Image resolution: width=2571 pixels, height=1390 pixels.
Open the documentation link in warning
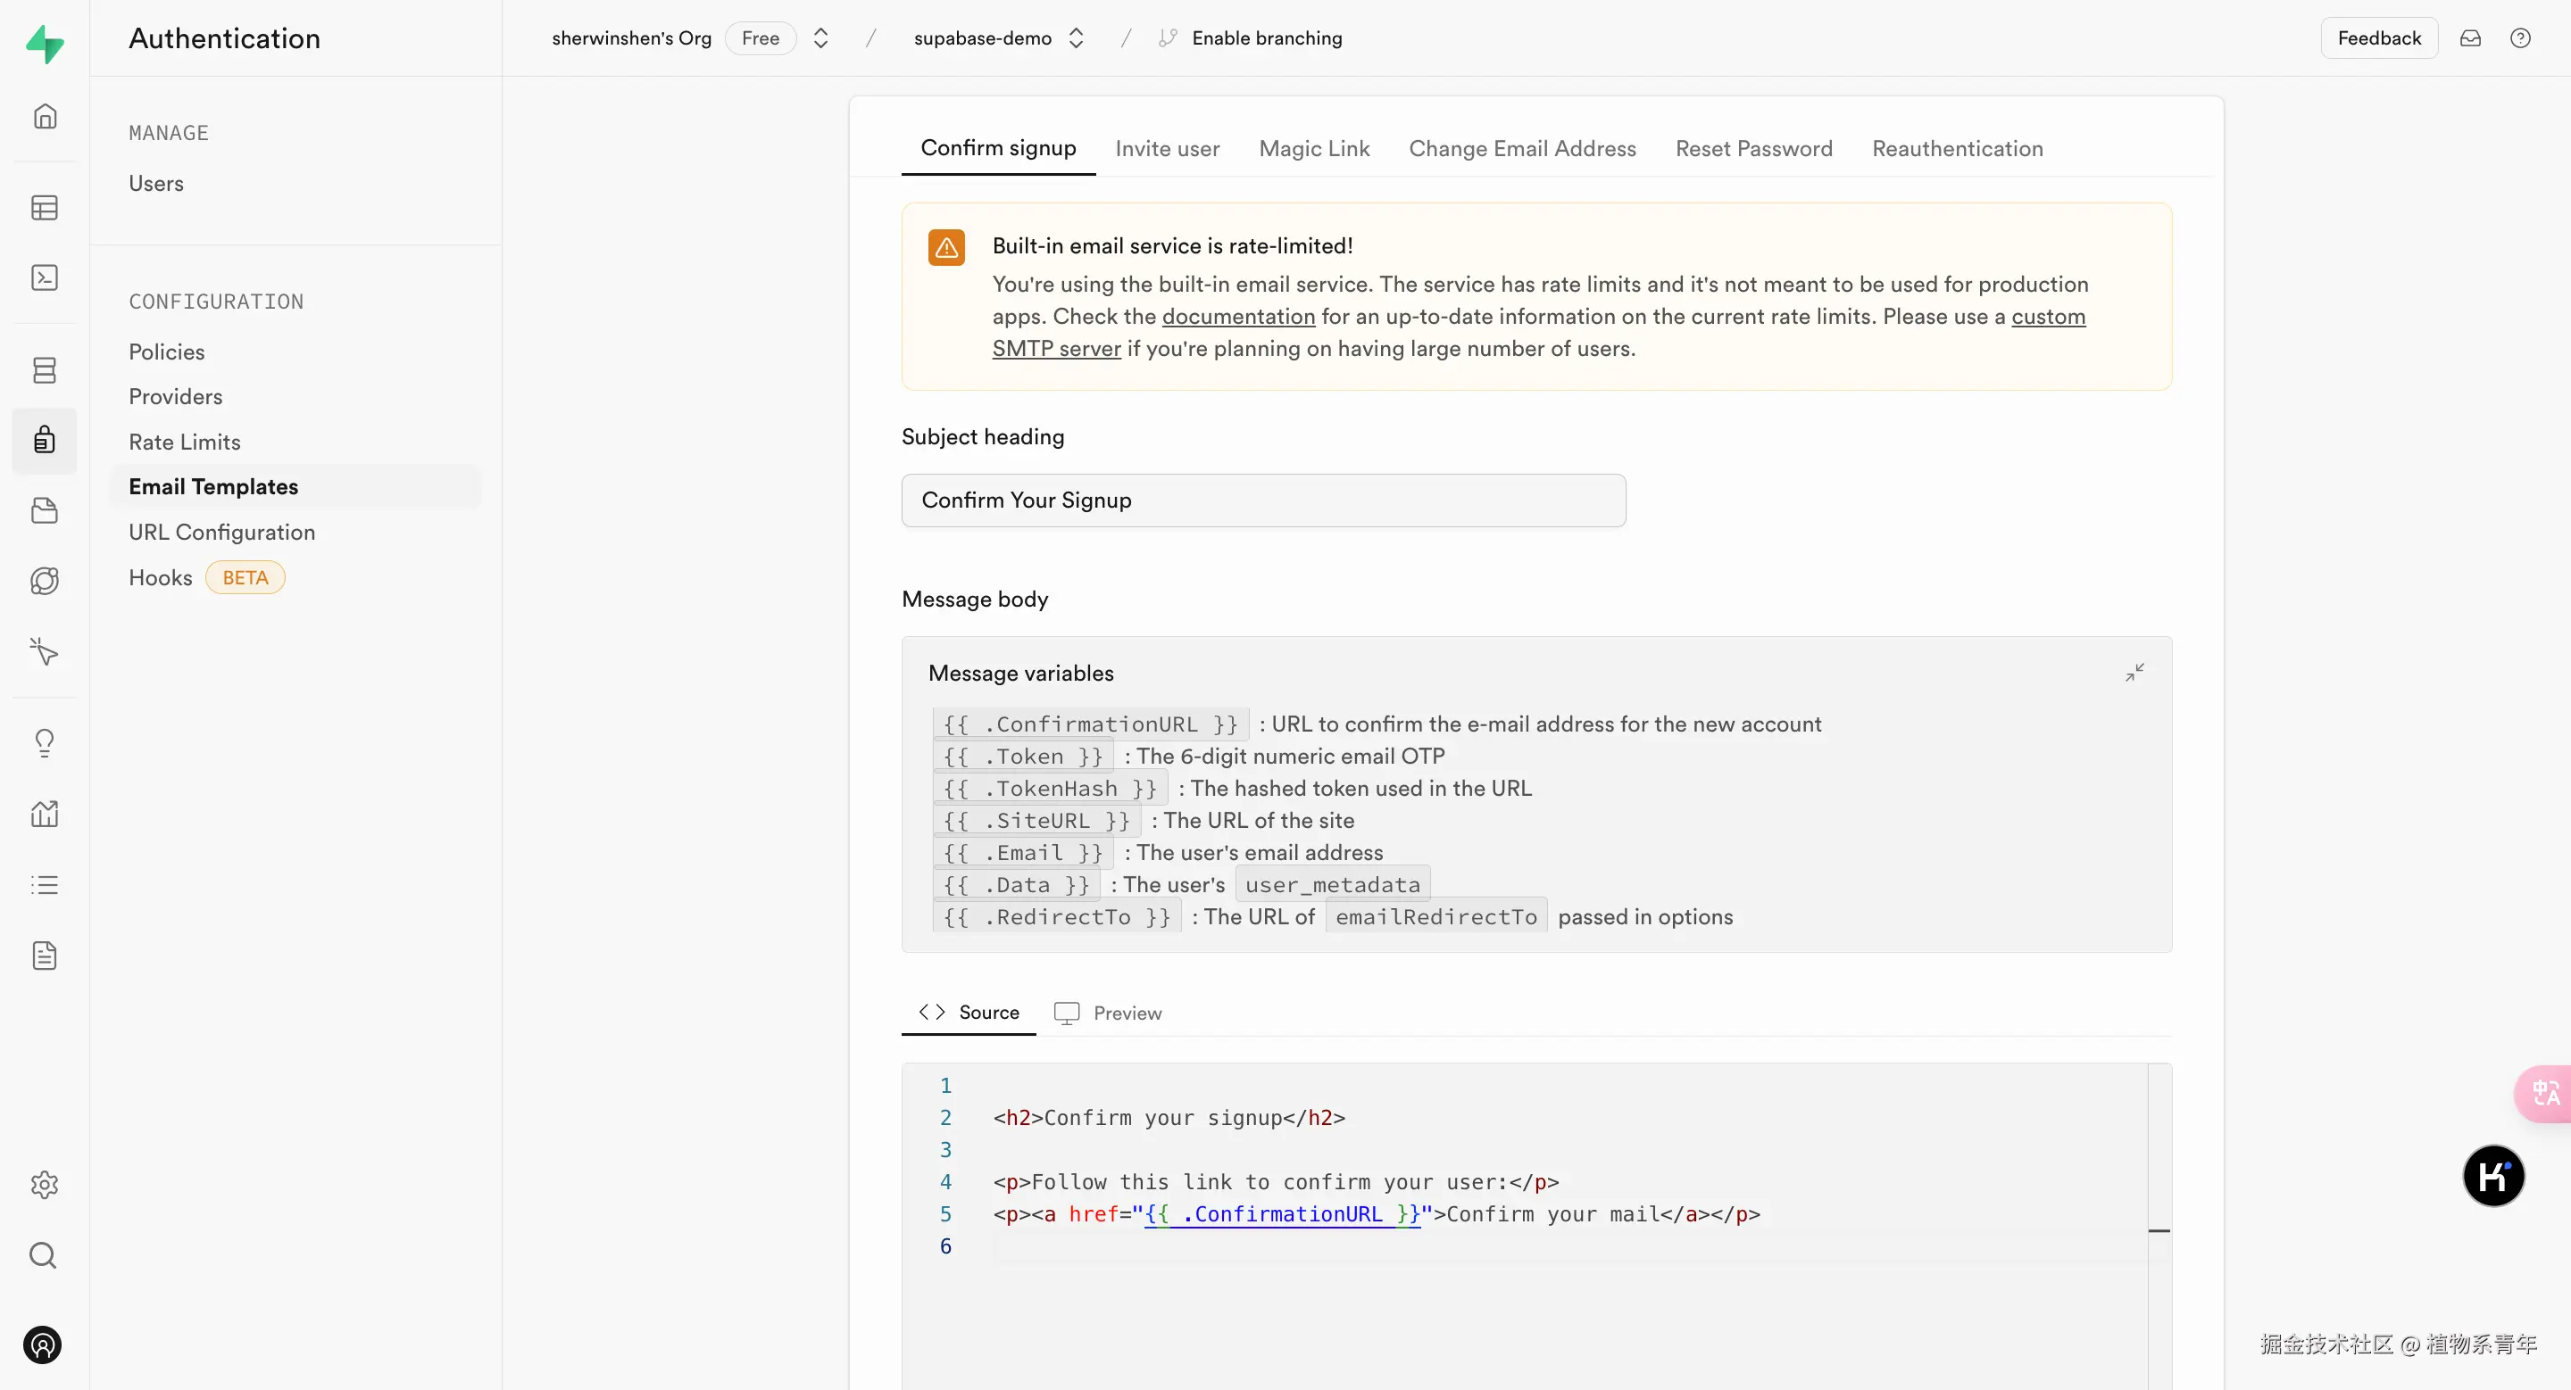[x=1237, y=316]
